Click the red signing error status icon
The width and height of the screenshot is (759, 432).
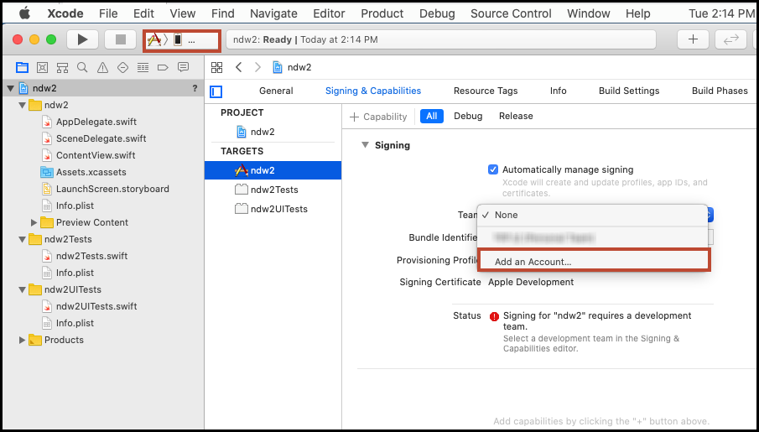click(494, 317)
